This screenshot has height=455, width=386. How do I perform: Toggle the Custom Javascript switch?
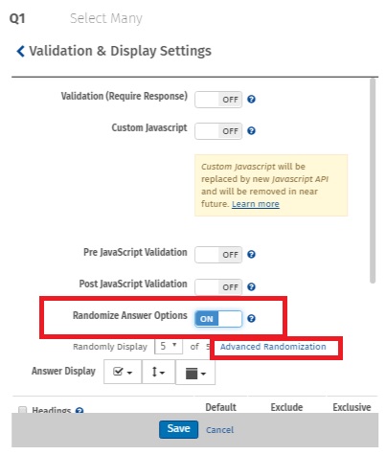pos(218,131)
